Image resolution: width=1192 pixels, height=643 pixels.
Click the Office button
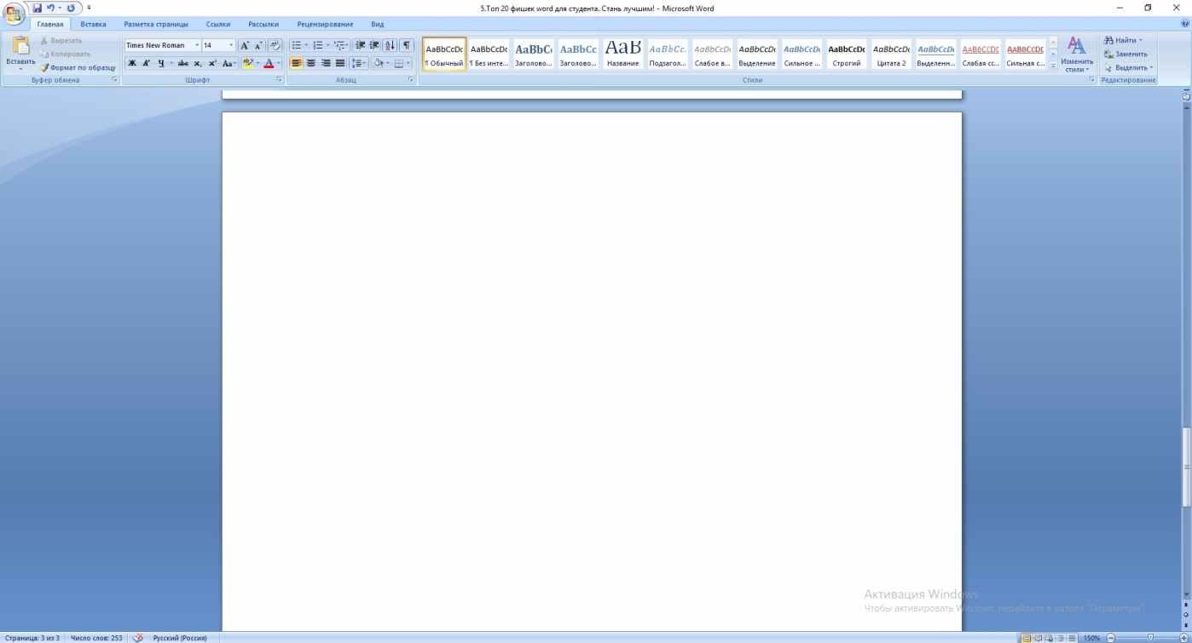pyautogui.click(x=14, y=12)
